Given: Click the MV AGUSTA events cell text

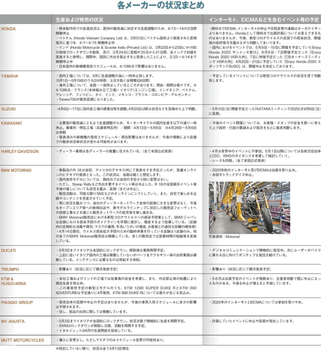Looking at the screenshot, I should [x=252, y=321].
